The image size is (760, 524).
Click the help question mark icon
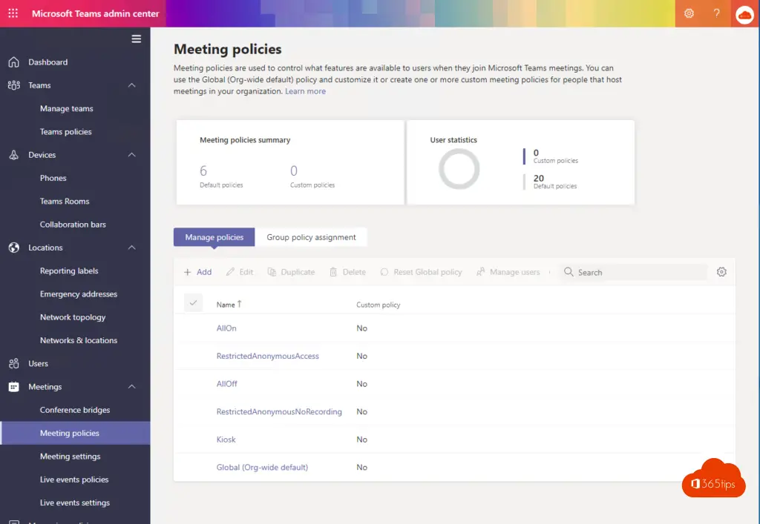pos(716,13)
